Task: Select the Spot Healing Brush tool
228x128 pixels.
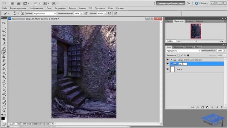Action: pos(4,48)
